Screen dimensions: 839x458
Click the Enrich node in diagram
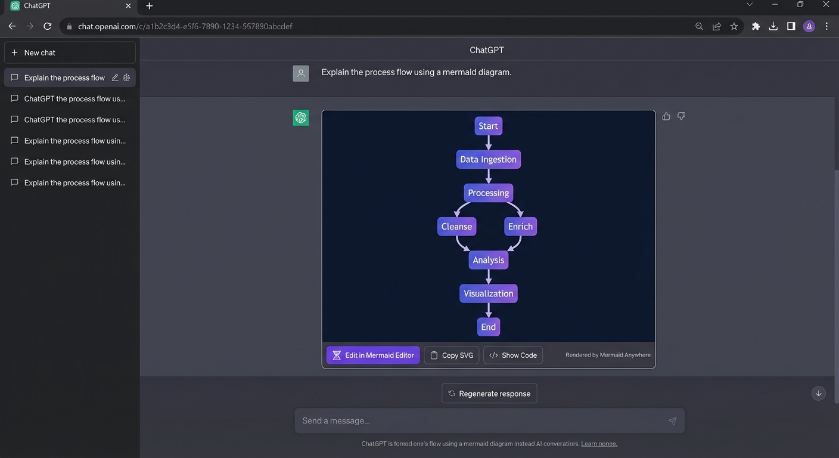[520, 227]
